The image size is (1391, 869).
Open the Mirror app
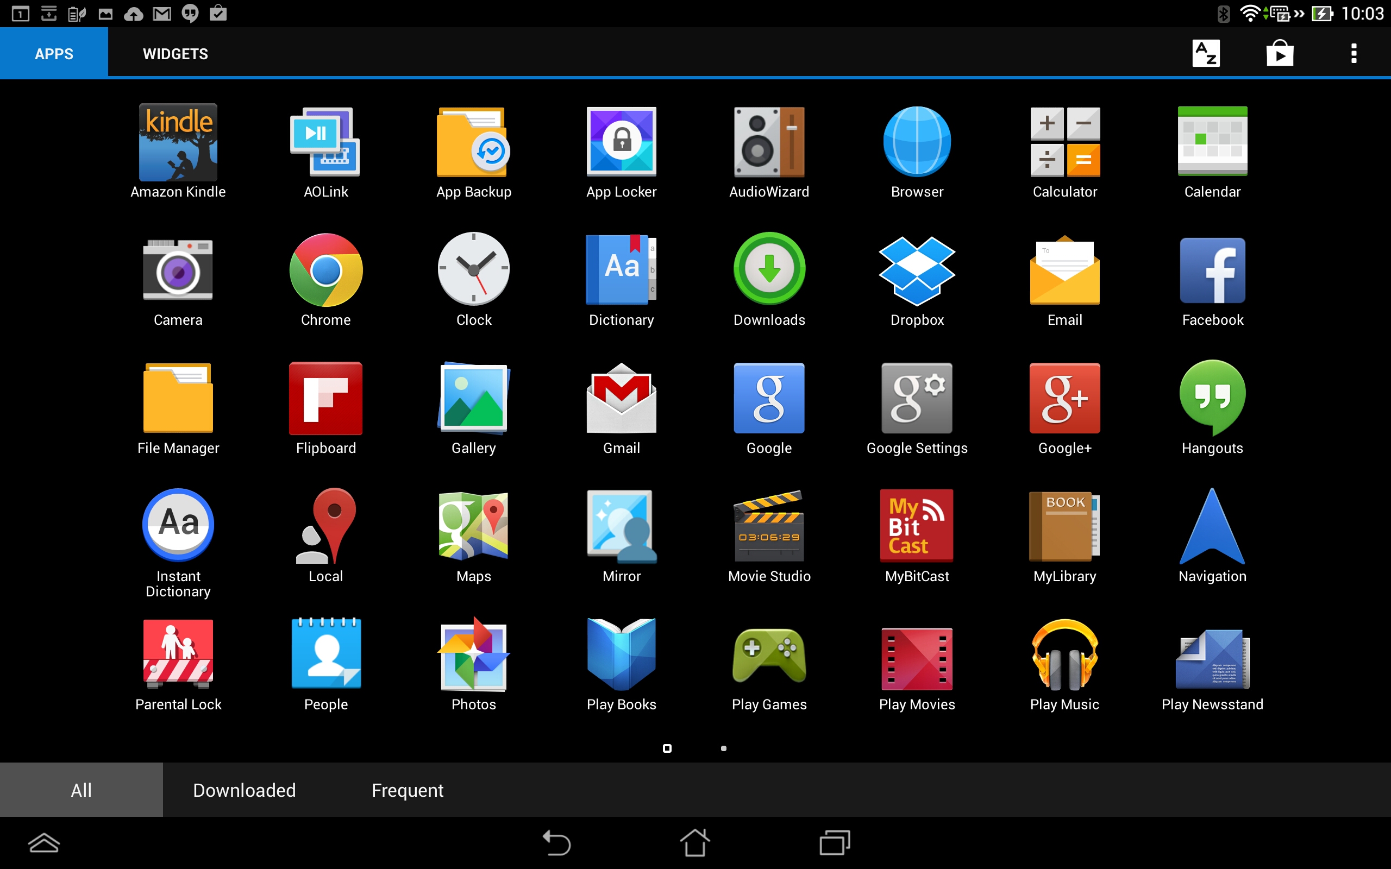622,536
